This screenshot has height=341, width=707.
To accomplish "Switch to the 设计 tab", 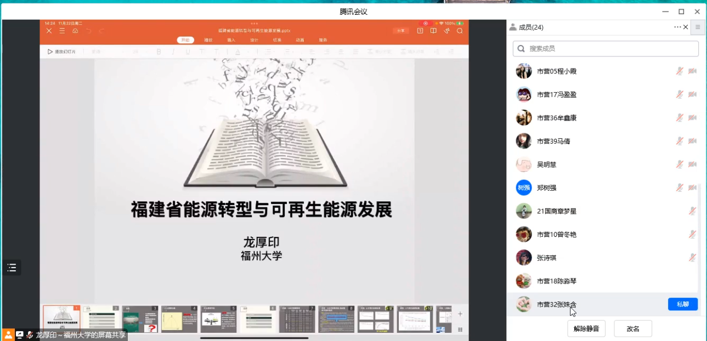I will (254, 40).
